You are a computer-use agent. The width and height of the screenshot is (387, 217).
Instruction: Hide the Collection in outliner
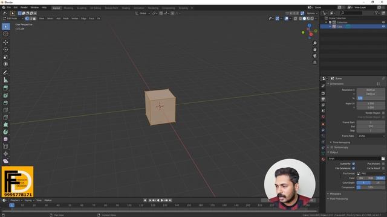point(383,22)
